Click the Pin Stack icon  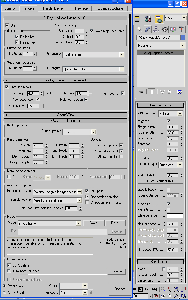[x=141, y=92]
